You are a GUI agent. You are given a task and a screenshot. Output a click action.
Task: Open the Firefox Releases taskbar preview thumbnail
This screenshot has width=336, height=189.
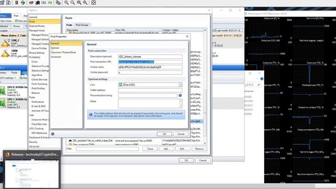pyautogui.click(x=31, y=170)
